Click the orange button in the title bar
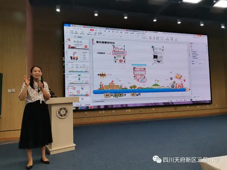This screenshot has height=170, width=227. 199,35
